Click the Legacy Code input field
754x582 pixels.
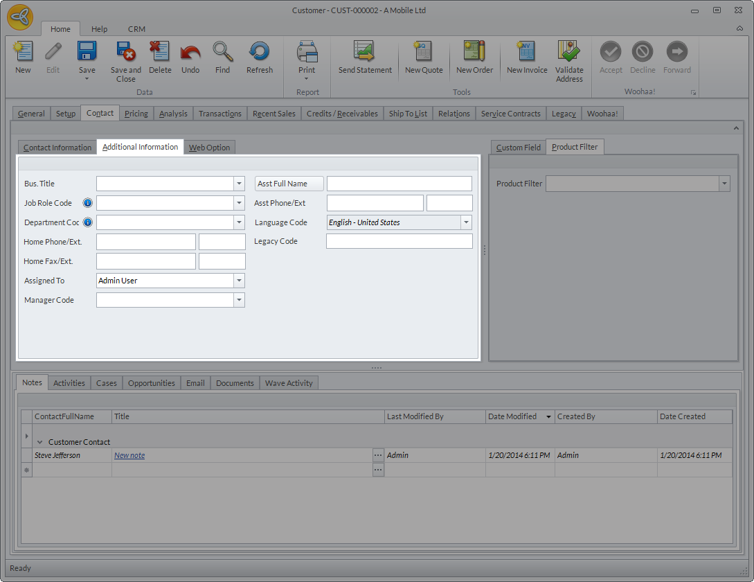click(399, 241)
